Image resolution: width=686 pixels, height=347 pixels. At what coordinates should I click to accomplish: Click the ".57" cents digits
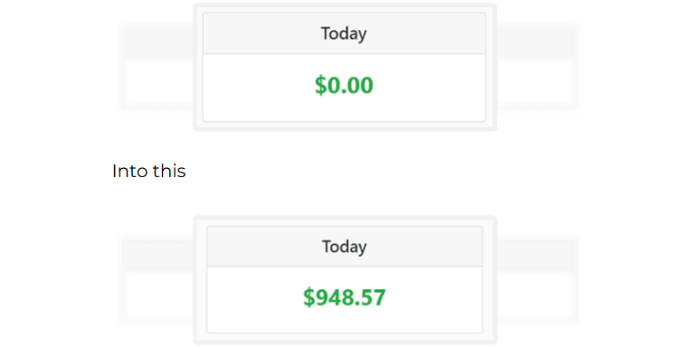[368, 297]
